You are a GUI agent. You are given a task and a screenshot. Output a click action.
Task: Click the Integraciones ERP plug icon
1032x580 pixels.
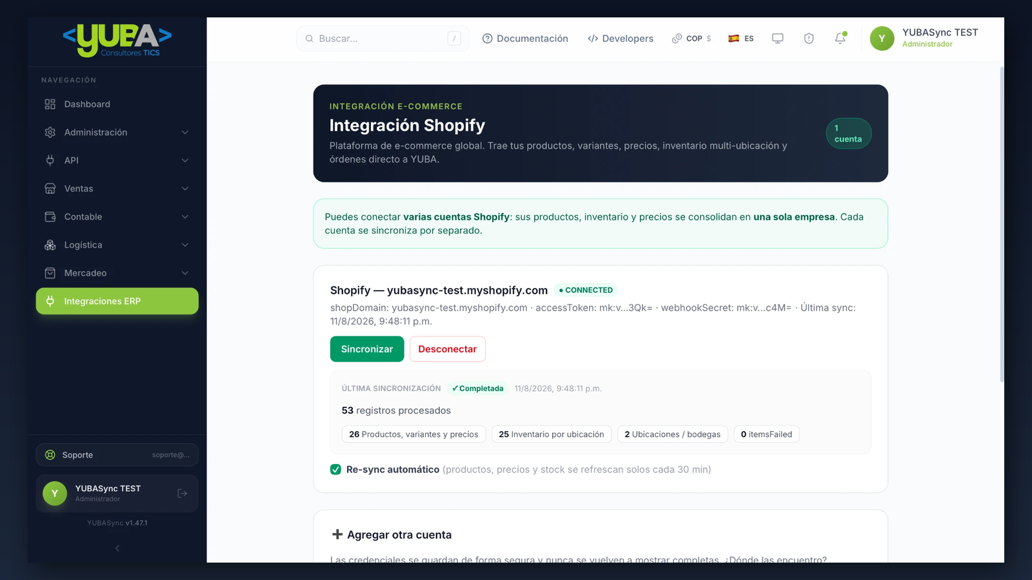point(50,301)
